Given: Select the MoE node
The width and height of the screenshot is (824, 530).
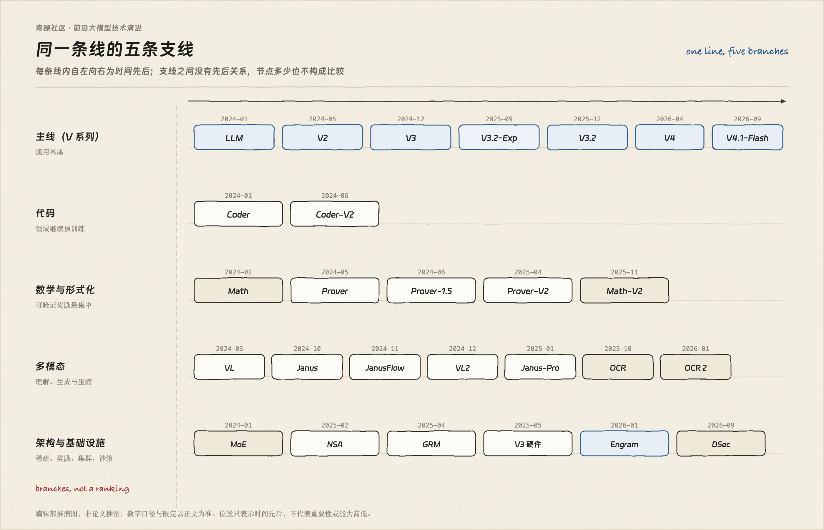Looking at the screenshot, I should pos(238,444).
